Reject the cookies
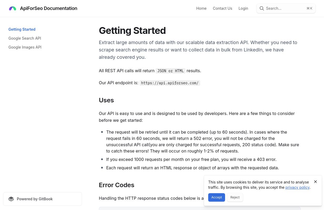Screen dimensions: 326x210 (x=235, y=197)
